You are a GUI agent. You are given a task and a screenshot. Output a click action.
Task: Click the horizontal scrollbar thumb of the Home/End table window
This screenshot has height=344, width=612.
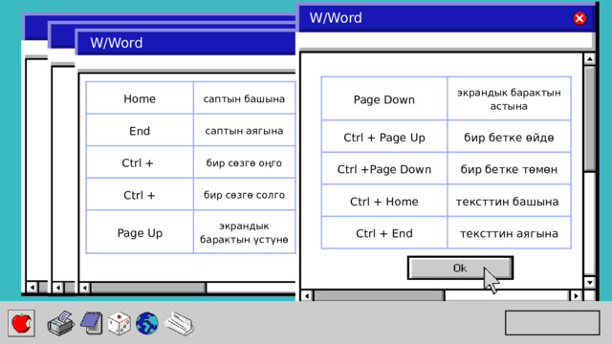148,288
